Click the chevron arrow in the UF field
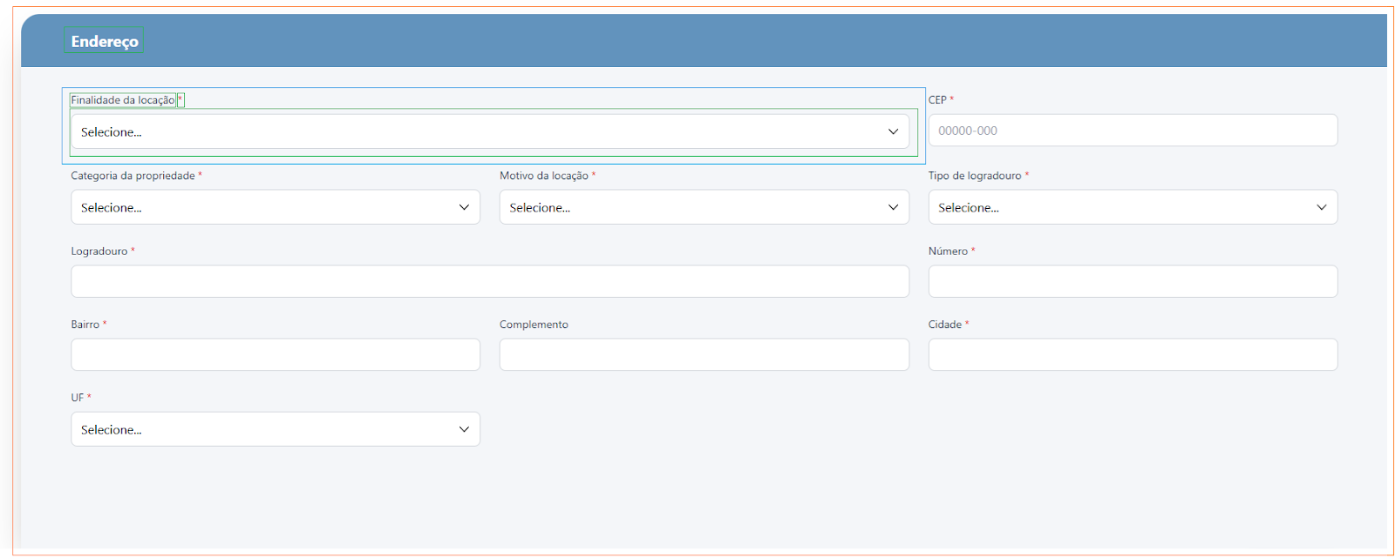Screen dimensions: 1395x558 [464, 430]
